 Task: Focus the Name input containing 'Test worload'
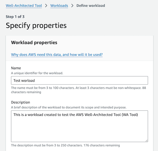tap(79, 80)
